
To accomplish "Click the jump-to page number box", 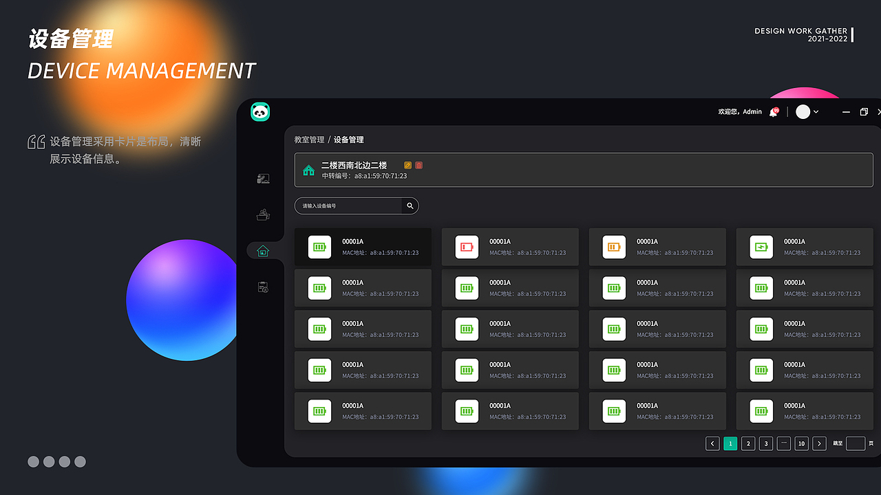I will pos(856,443).
